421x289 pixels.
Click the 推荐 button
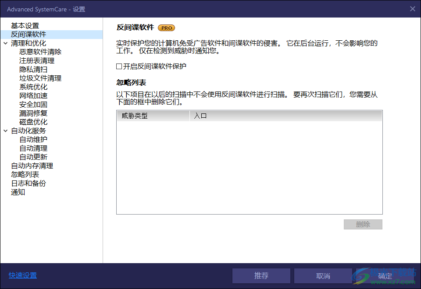point(261,275)
